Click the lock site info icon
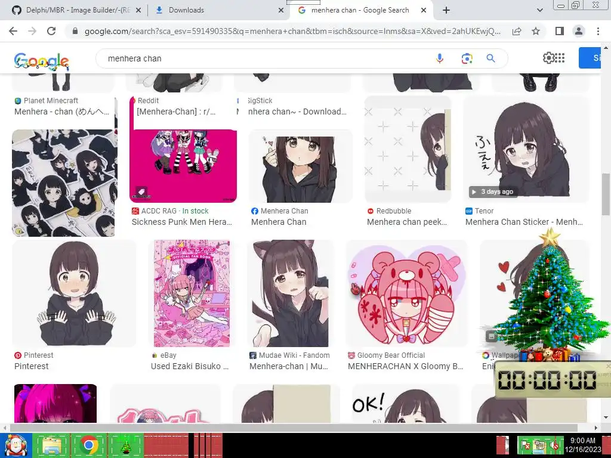611x458 pixels. [x=75, y=31]
